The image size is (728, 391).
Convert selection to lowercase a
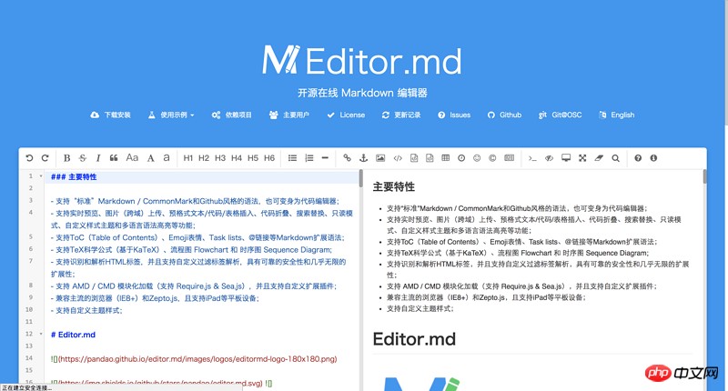click(x=167, y=157)
